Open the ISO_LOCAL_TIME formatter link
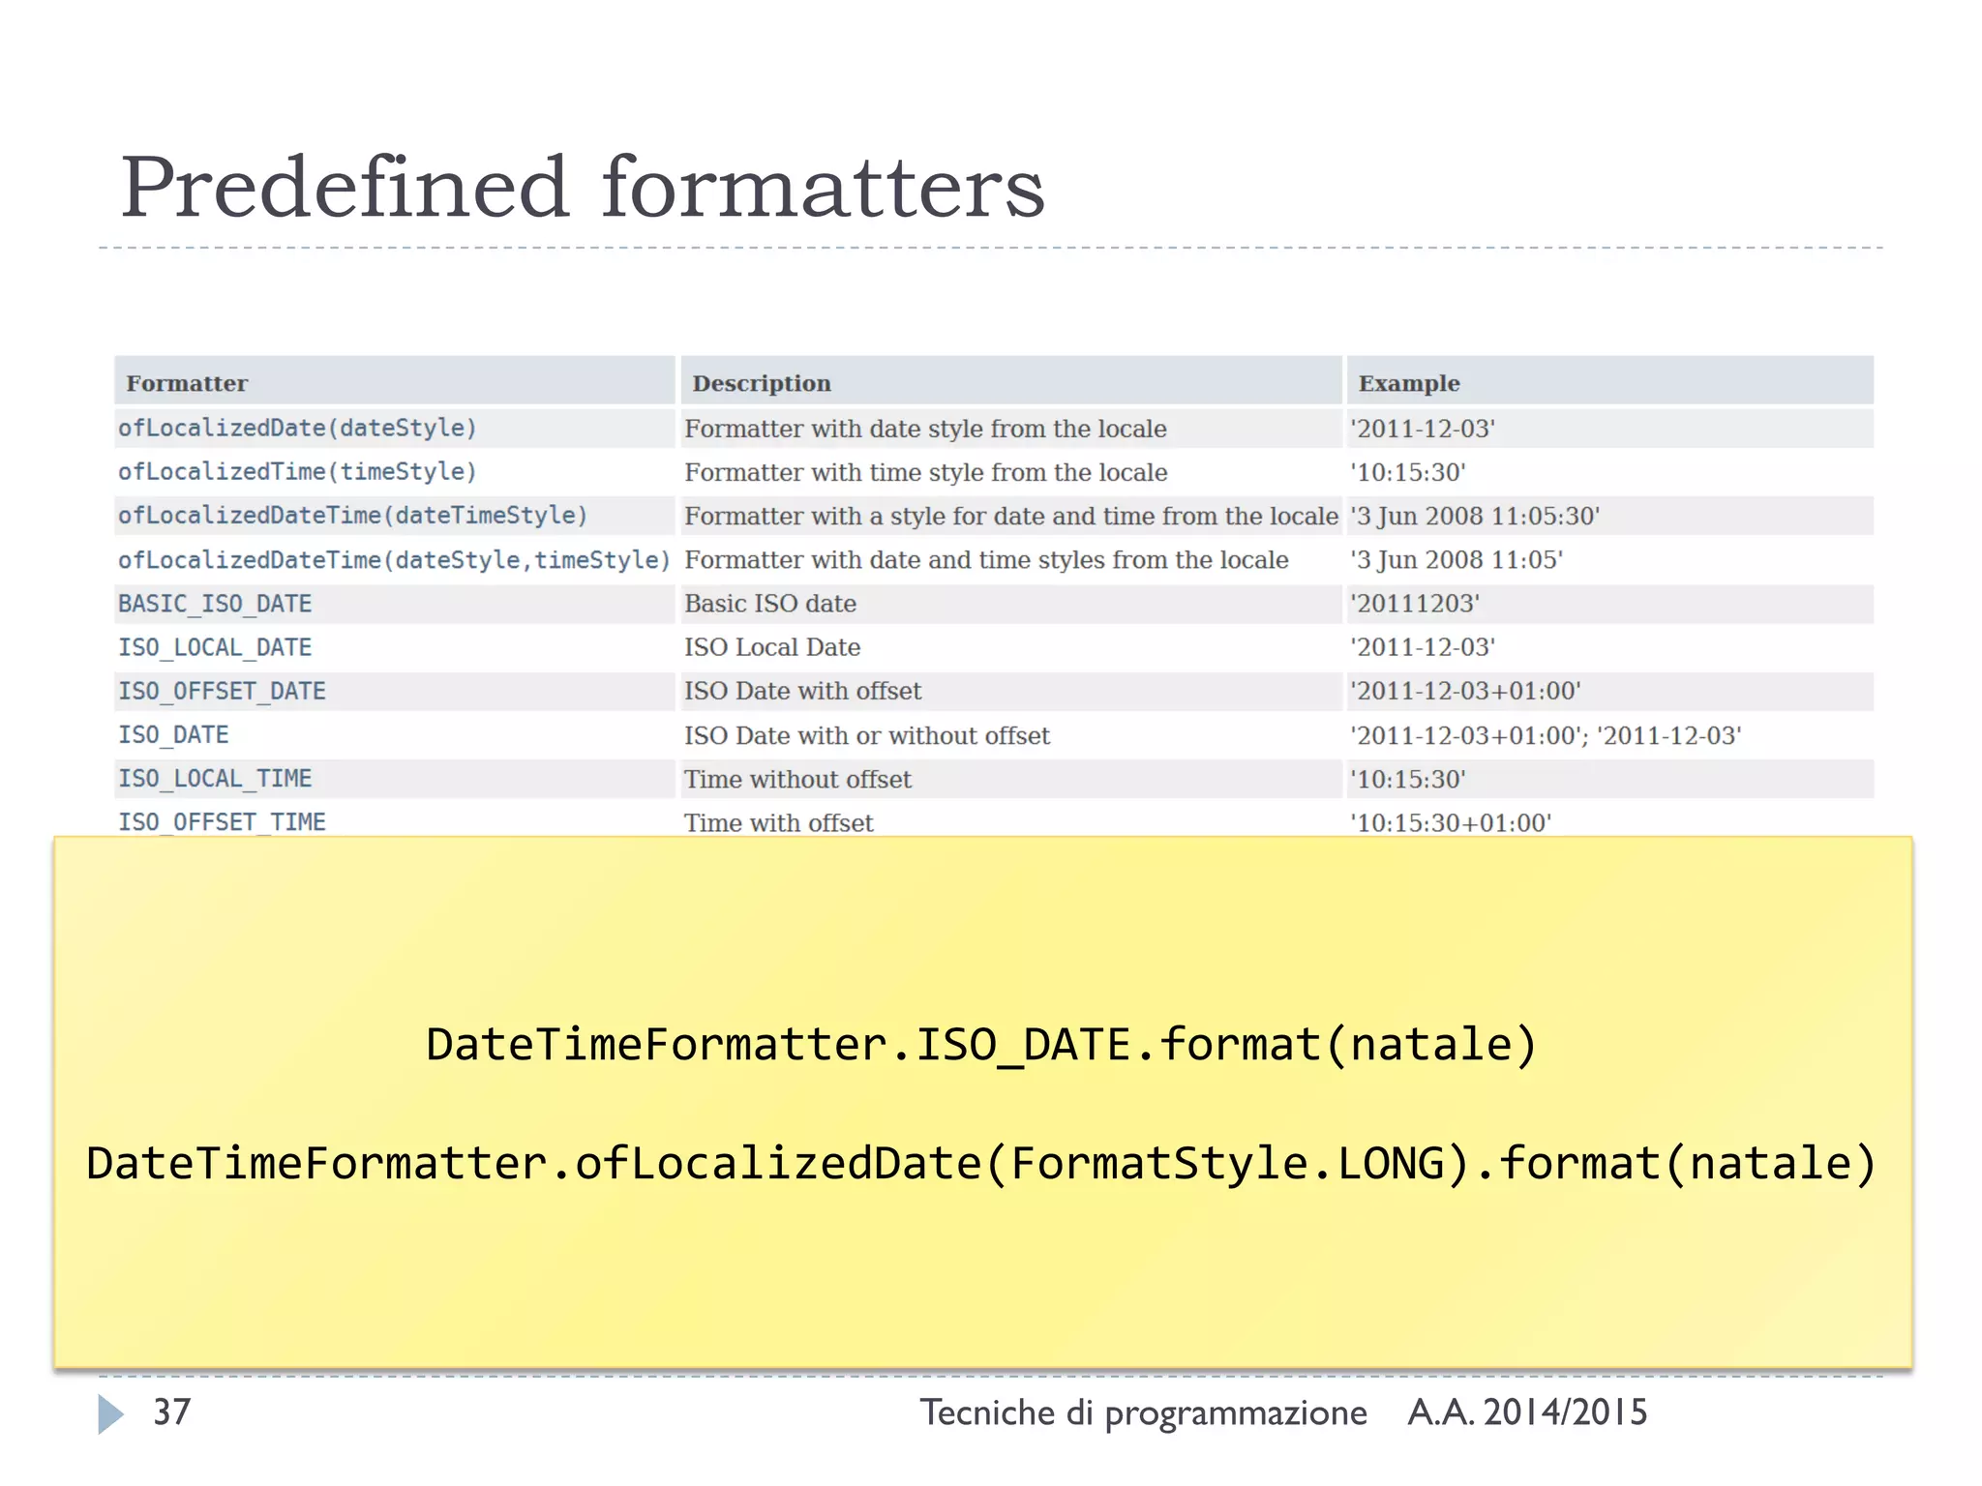 (x=215, y=779)
